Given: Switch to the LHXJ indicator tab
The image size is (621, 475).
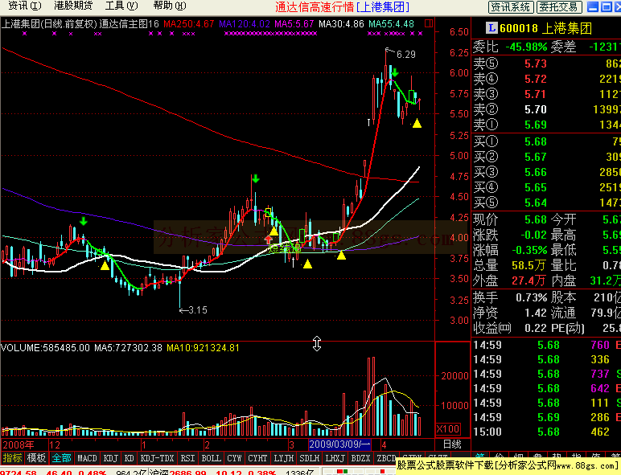Looking at the screenshot, I should pyautogui.click(x=335, y=458).
